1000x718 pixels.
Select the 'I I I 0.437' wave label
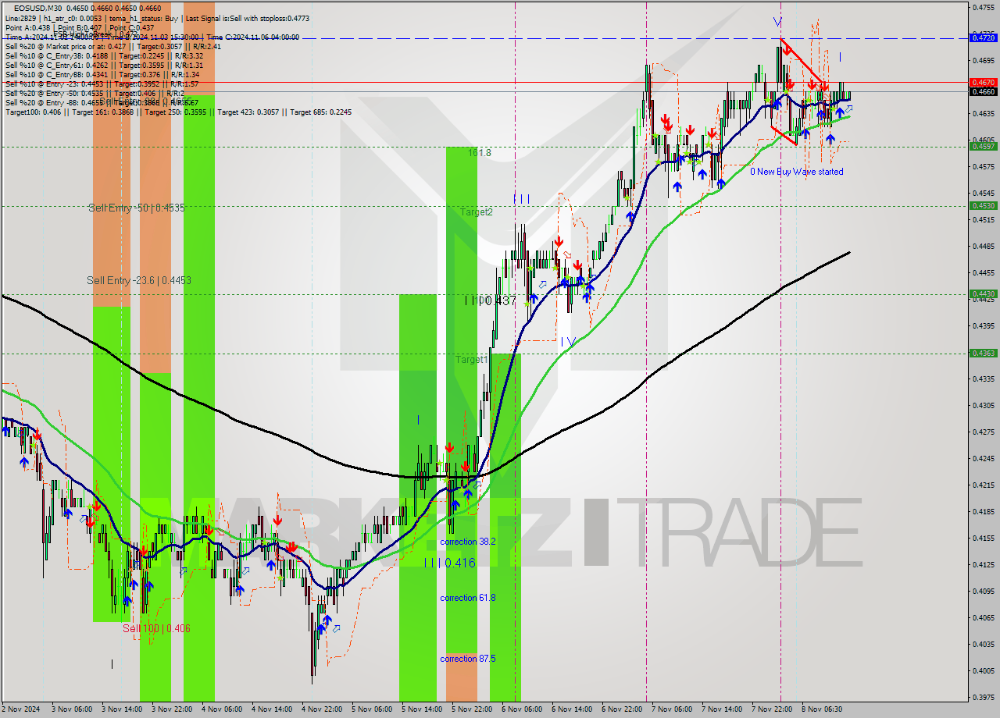491,300
